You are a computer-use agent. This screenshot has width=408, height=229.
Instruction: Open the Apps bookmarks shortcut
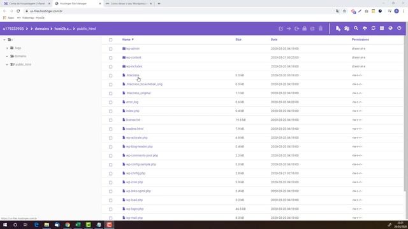coord(8,18)
